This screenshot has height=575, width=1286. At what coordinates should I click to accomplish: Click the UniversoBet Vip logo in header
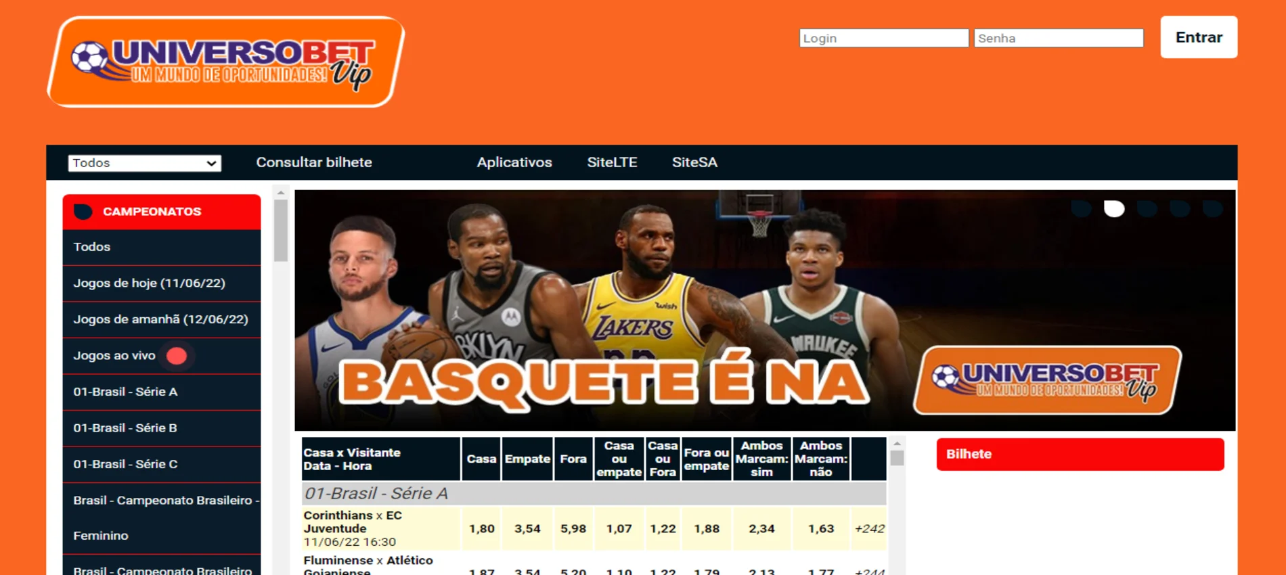point(226,62)
